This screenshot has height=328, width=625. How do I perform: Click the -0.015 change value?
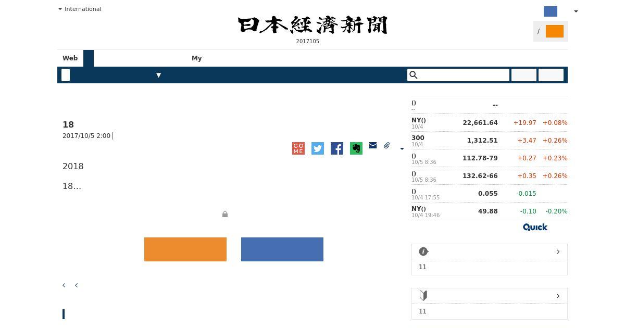pos(526,194)
